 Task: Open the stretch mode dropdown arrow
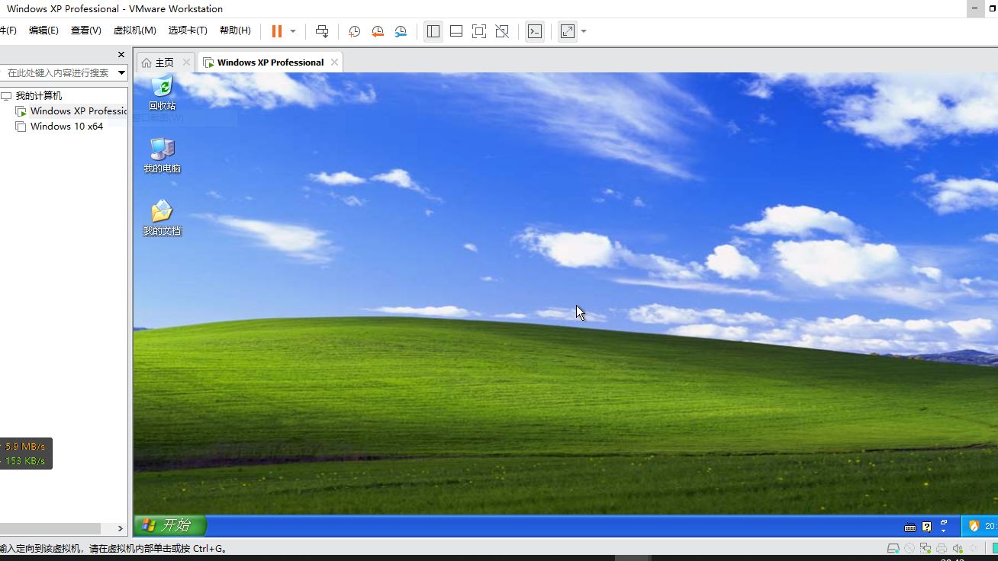[584, 31]
